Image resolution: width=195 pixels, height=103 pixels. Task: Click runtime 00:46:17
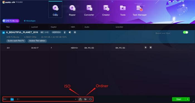pos(35,48)
